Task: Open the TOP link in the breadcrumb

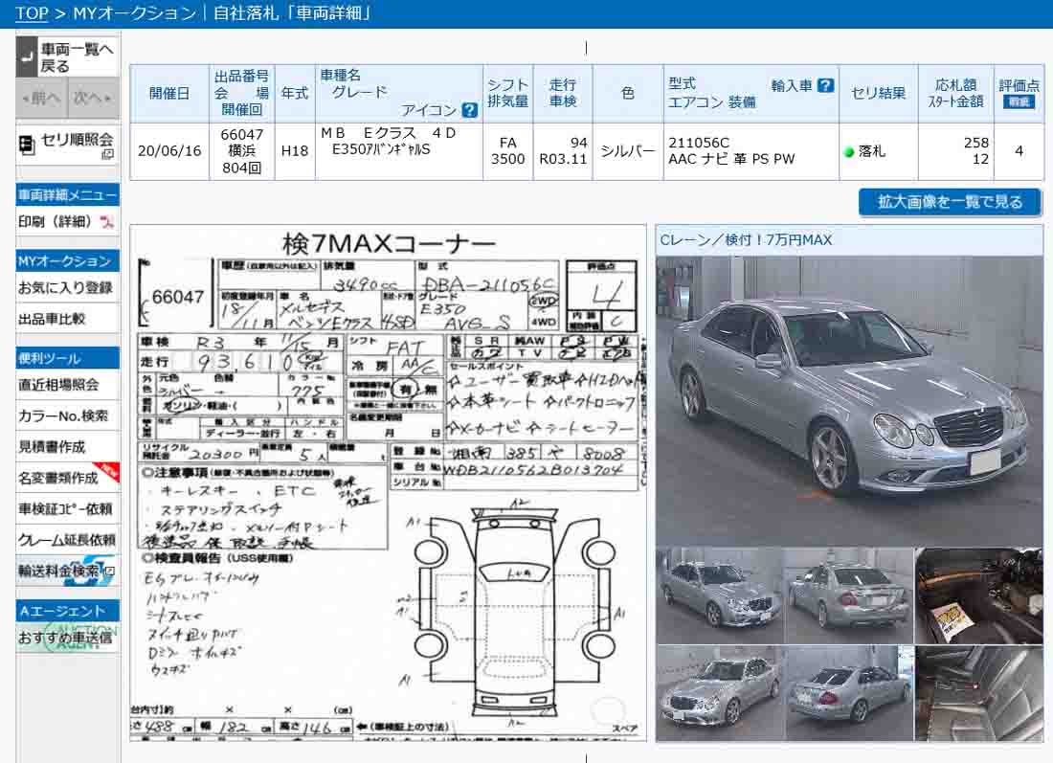Action: 32,13
